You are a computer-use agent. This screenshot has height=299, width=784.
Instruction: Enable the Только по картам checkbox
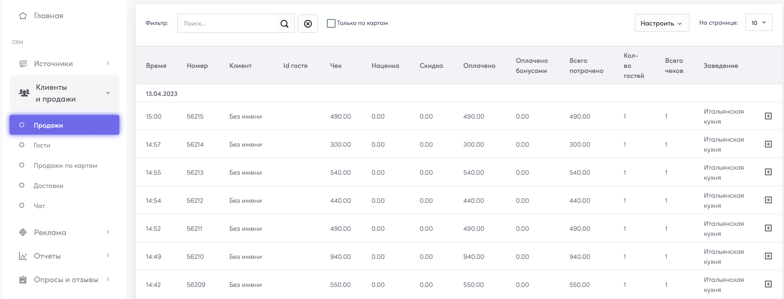click(331, 23)
